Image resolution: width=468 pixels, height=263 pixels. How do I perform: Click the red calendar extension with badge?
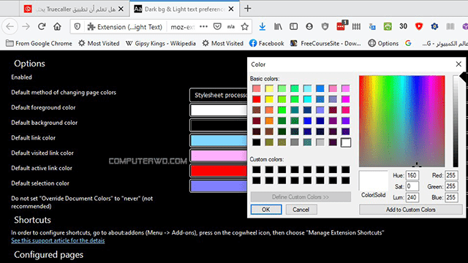(341, 26)
